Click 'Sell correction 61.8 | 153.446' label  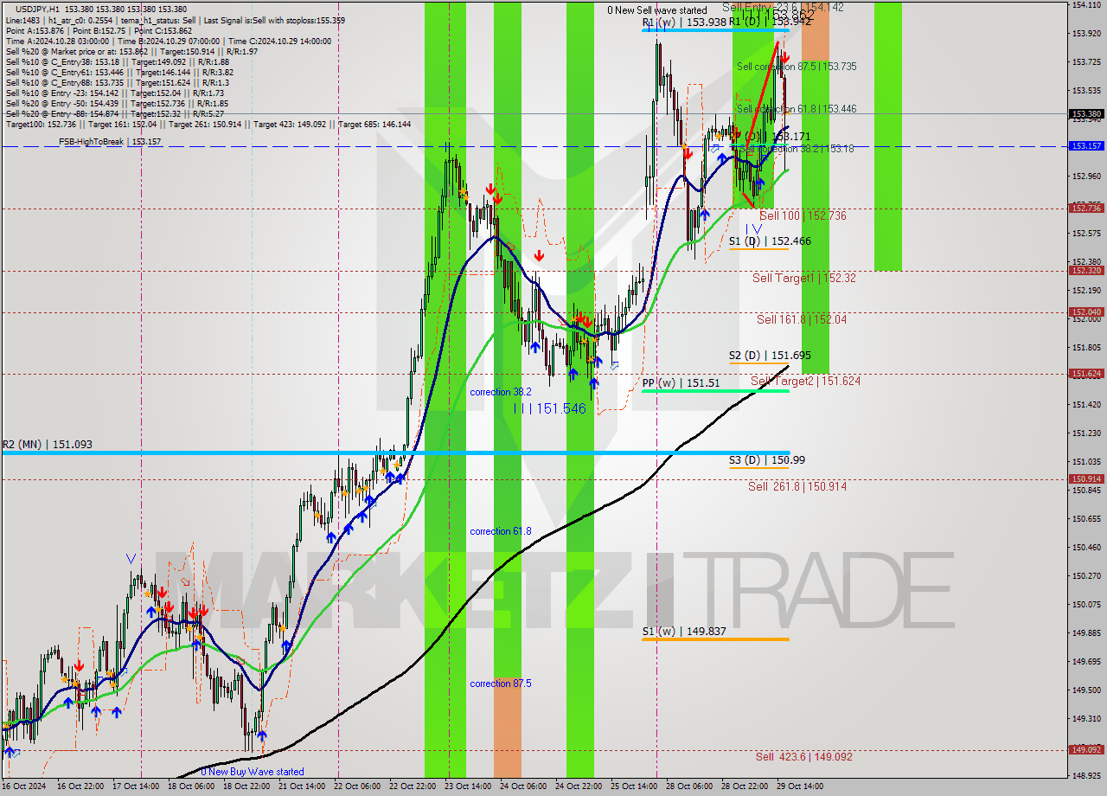pyautogui.click(x=797, y=109)
